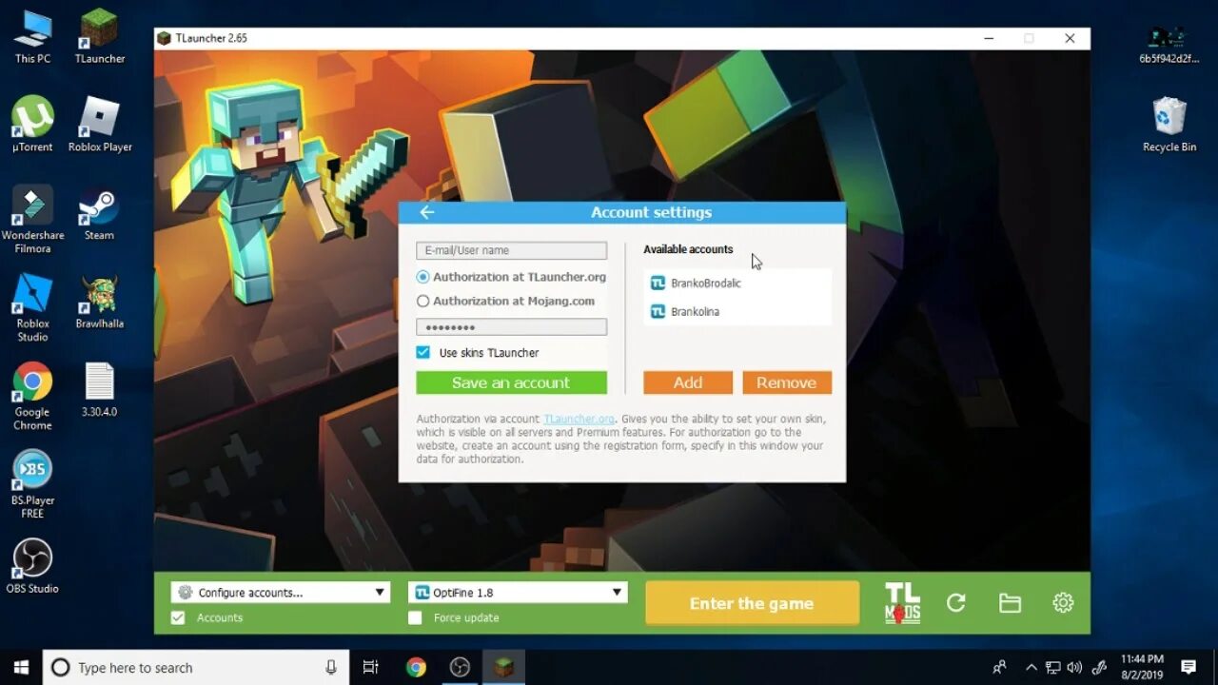The width and height of the screenshot is (1218, 685).
Task: Open Roblox Studio desktop icon
Action: pos(32,307)
